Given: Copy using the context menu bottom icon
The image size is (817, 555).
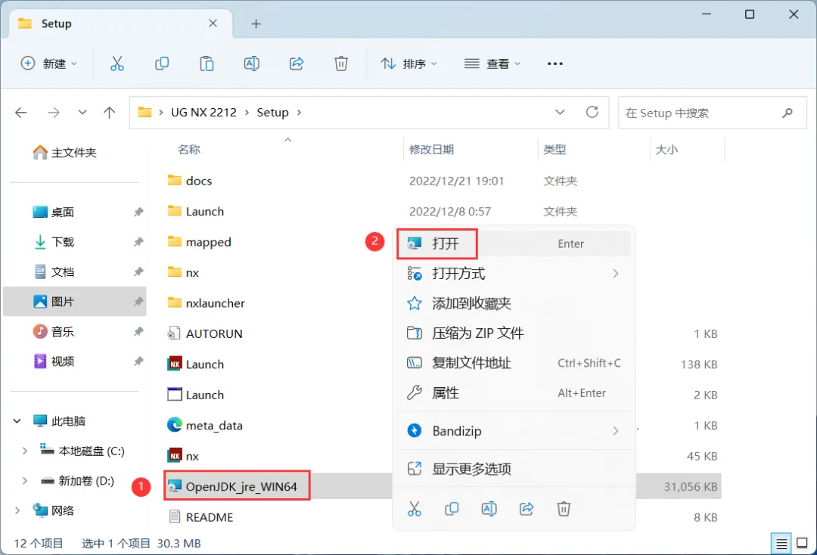Looking at the screenshot, I should coord(452,509).
